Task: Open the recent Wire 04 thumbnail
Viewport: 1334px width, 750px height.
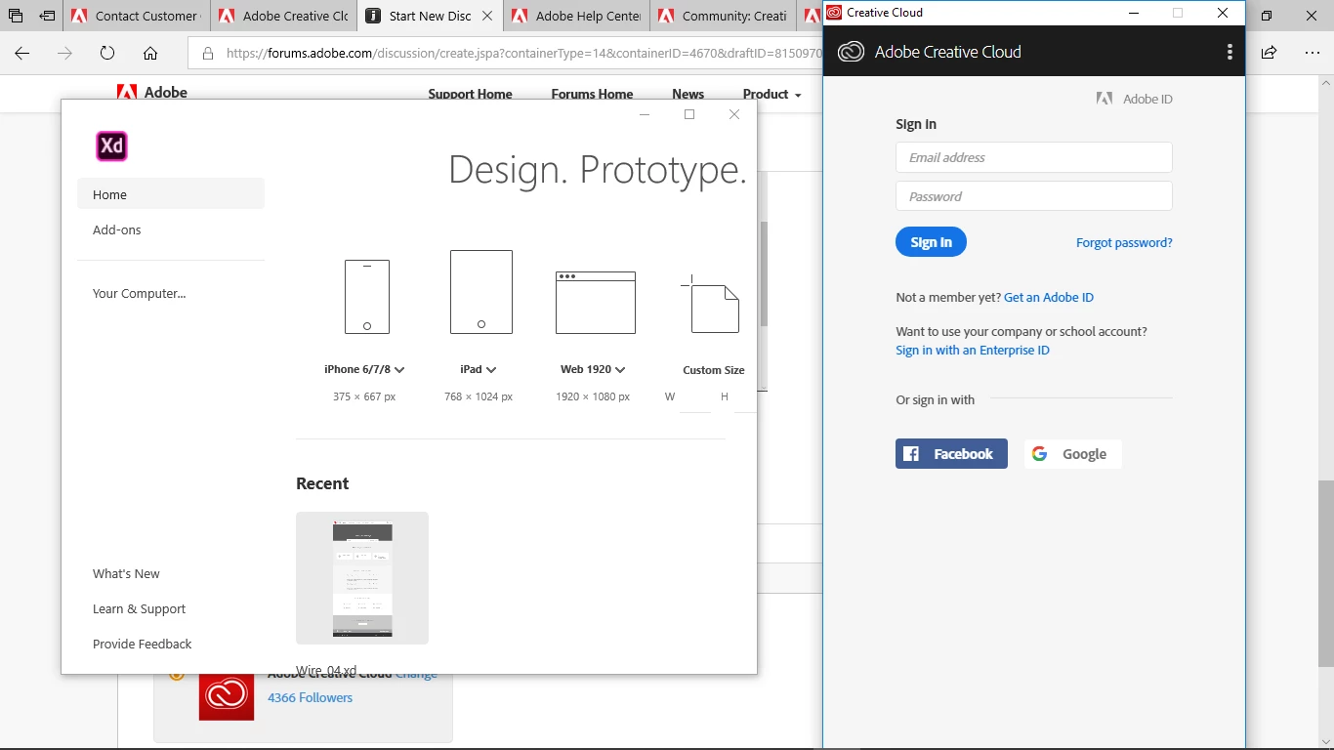Action: point(362,578)
